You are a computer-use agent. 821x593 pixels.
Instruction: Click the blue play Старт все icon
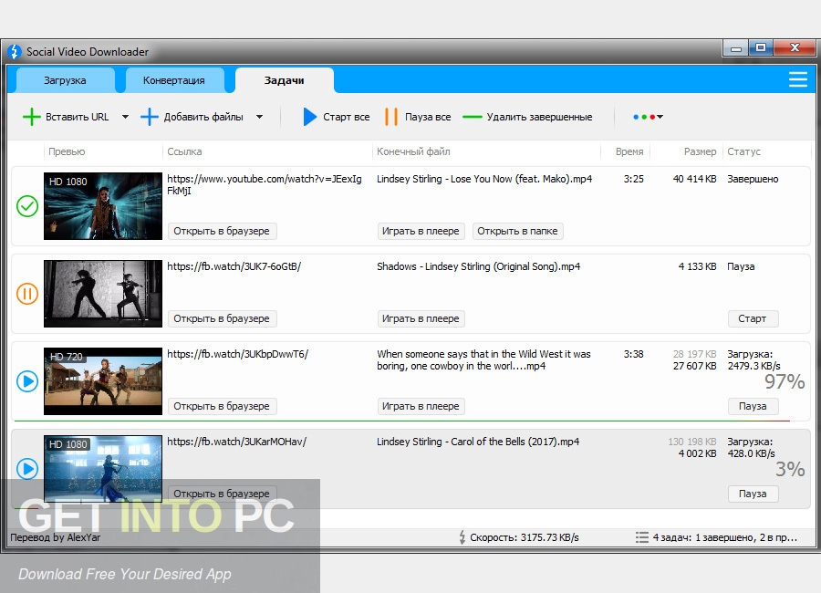click(309, 117)
